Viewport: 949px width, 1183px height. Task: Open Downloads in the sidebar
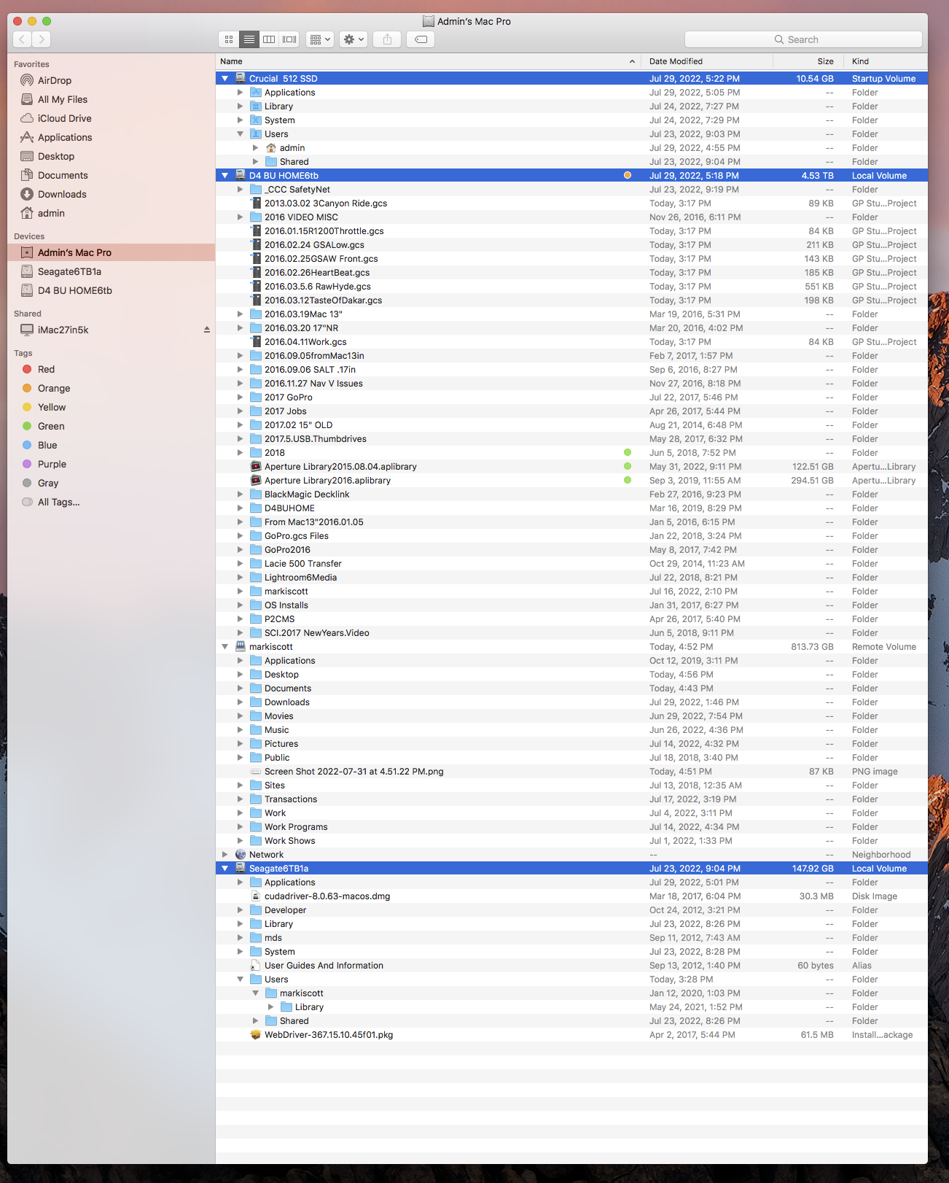coord(62,194)
